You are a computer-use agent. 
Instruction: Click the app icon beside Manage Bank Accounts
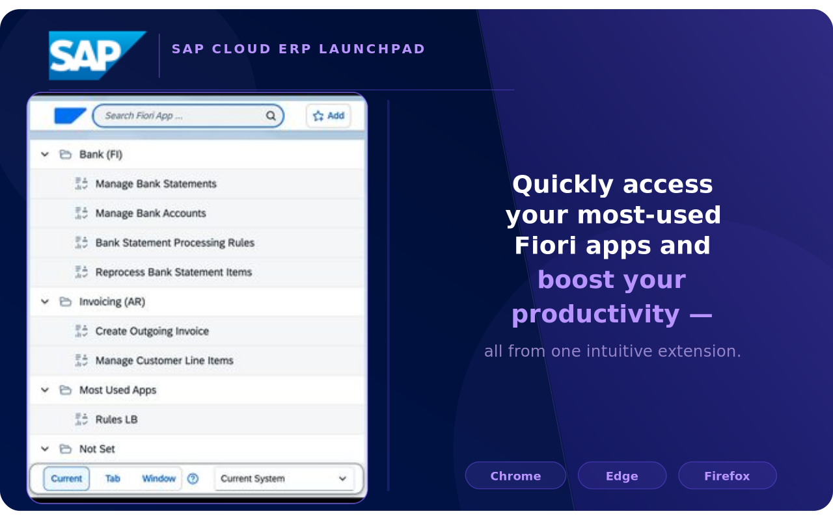pyautogui.click(x=81, y=213)
